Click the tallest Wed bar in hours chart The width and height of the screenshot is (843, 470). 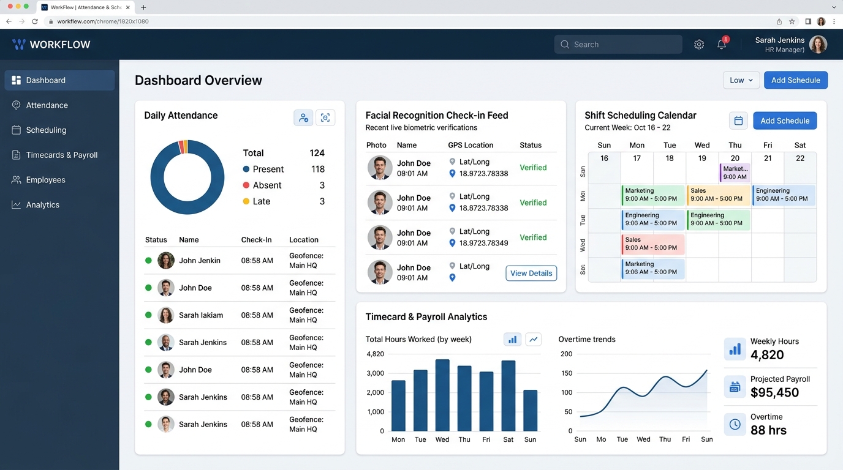pos(442,395)
